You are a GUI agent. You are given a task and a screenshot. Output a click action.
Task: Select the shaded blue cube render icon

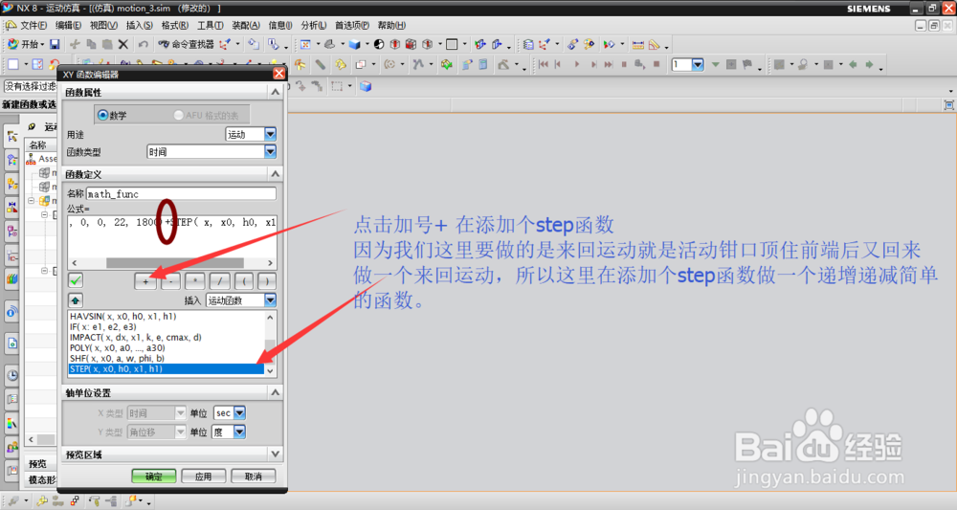point(355,45)
